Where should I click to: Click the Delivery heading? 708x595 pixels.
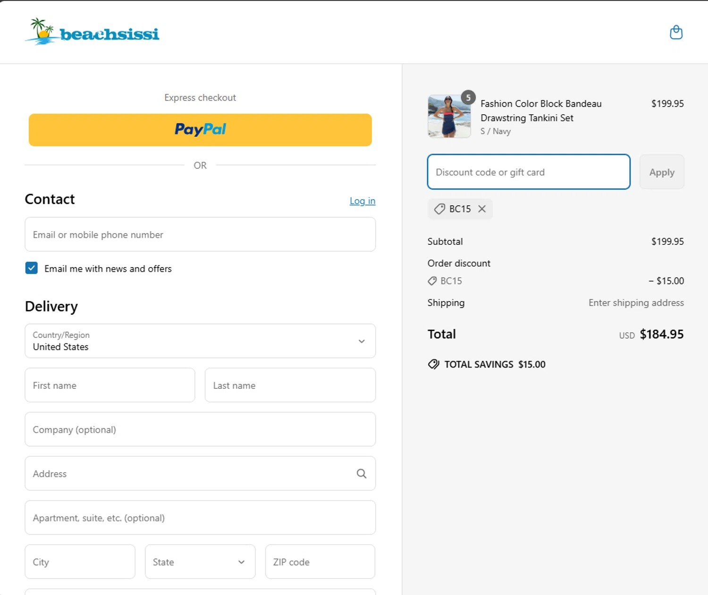(51, 306)
